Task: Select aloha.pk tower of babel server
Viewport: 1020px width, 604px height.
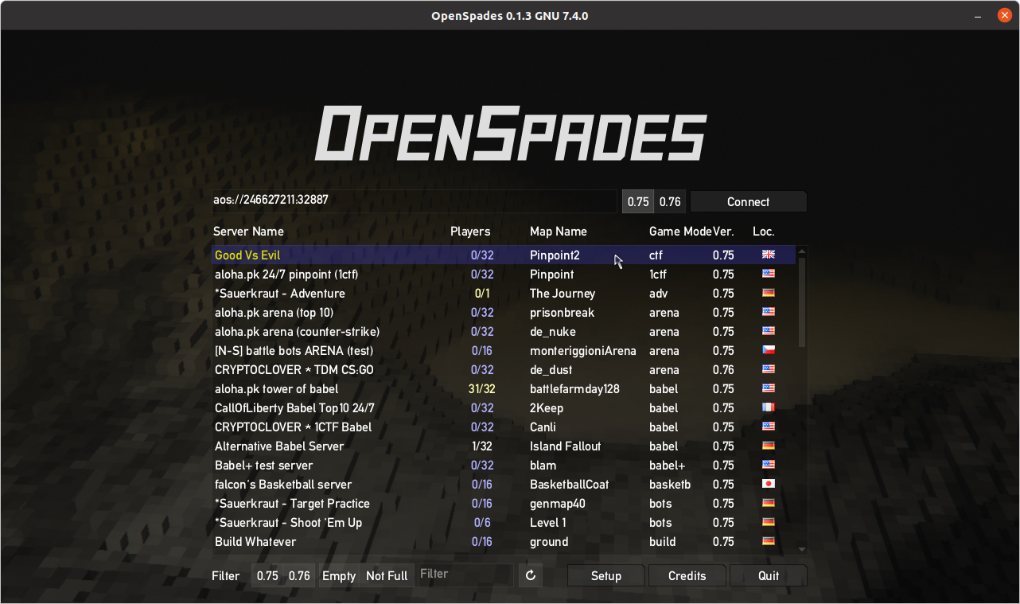Action: pyautogui.click(x=504, y=388)
